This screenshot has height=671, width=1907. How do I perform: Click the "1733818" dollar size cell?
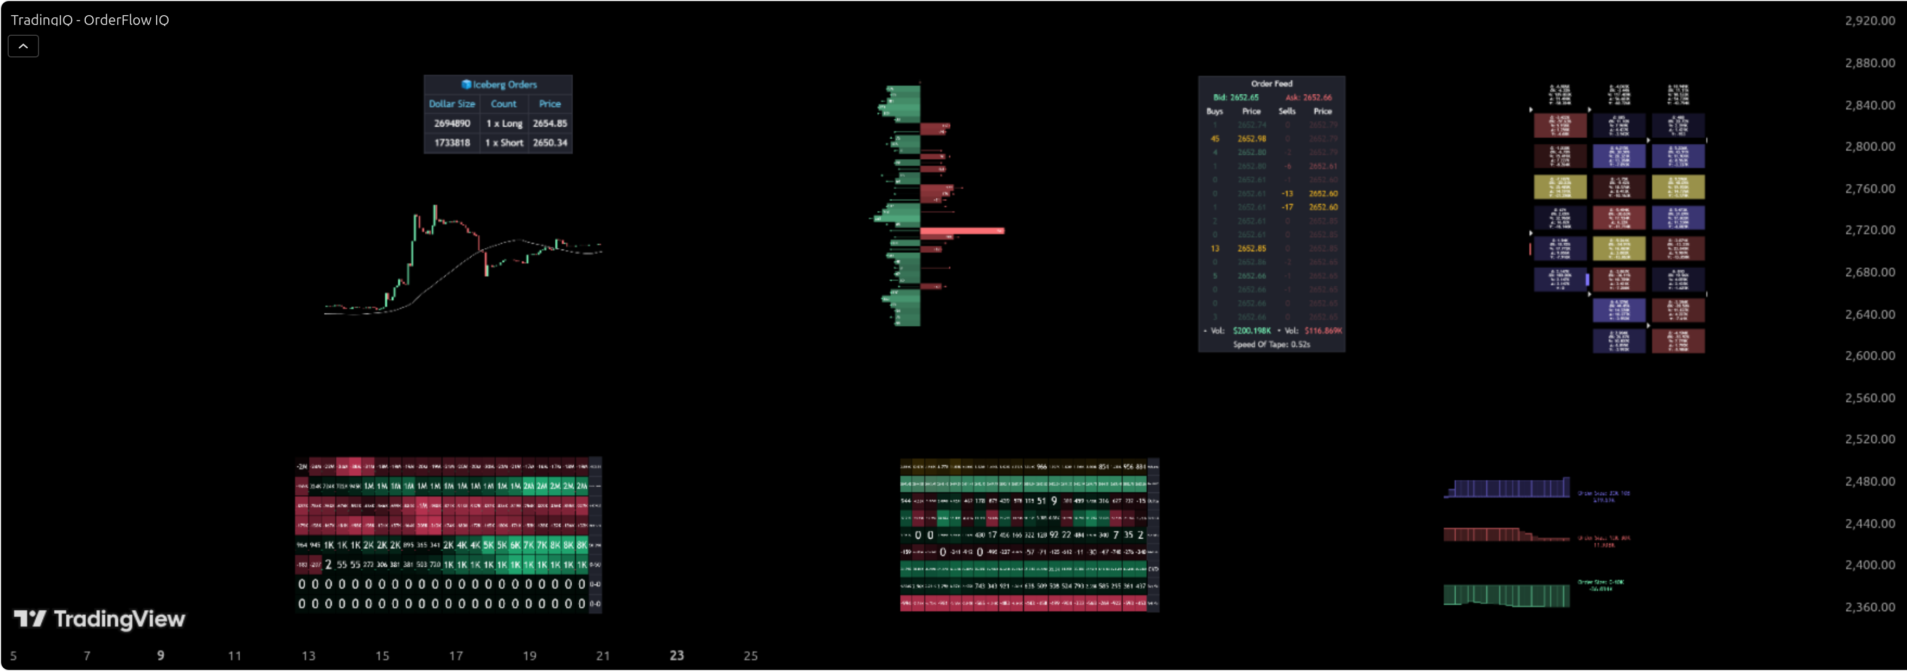(452, 143)
